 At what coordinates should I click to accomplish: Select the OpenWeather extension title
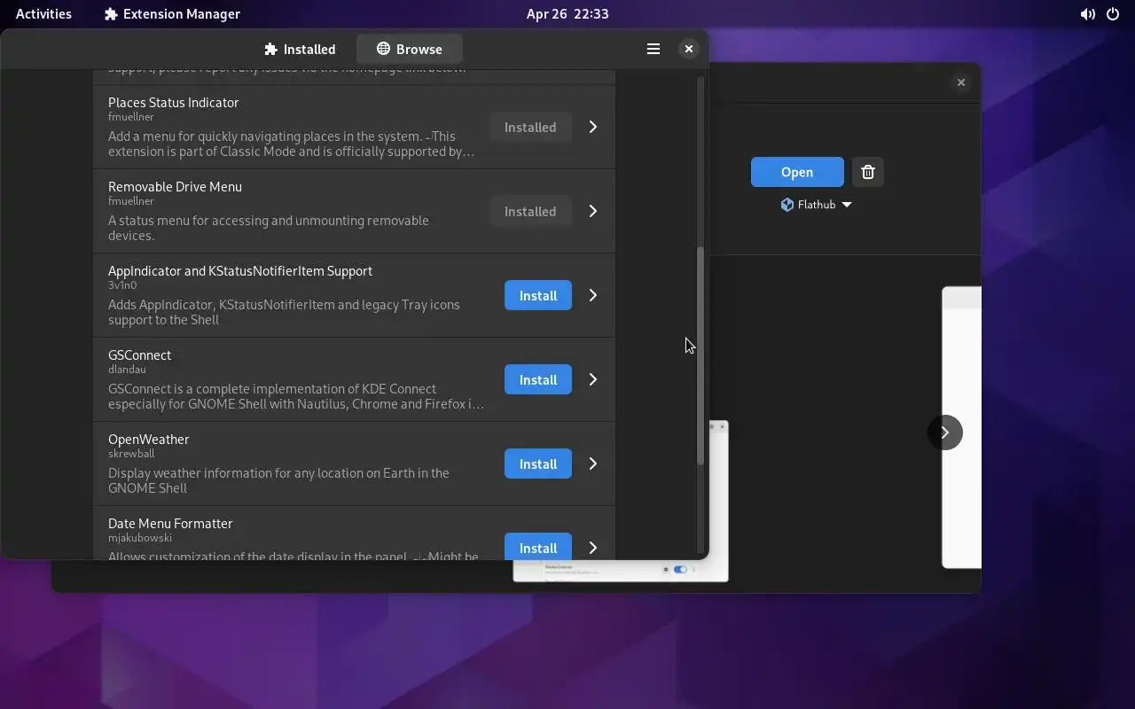(x=148, y=440)
